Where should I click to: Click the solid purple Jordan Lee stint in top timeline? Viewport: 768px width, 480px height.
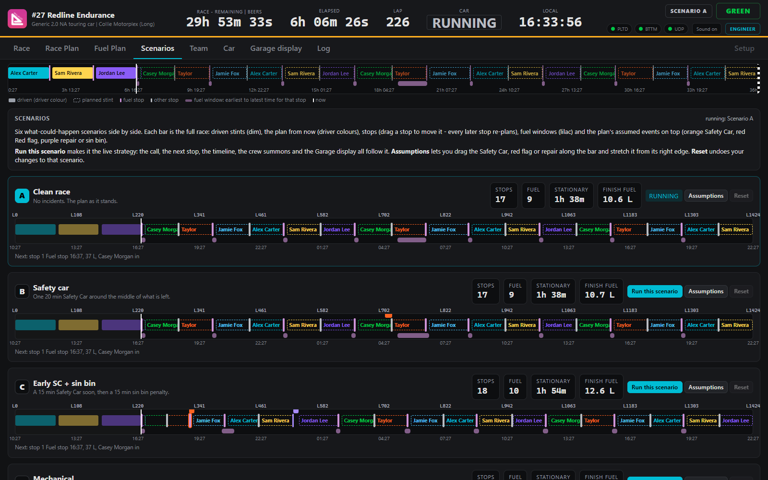click(116, 73)
